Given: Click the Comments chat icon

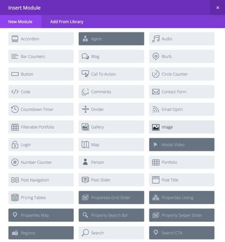Looking at the screenshot, I should (85, 92).
